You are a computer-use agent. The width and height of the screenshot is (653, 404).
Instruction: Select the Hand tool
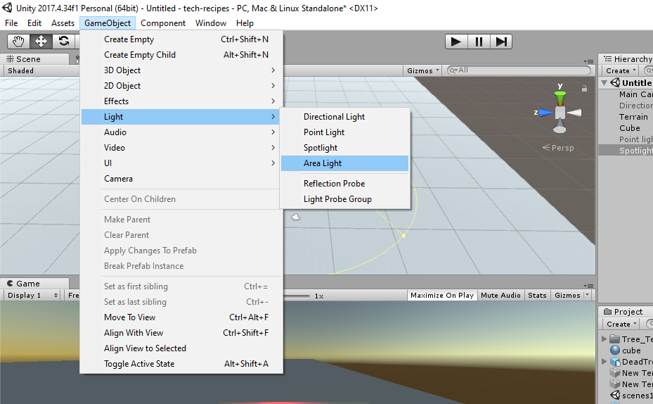click(x=18, y=42)
